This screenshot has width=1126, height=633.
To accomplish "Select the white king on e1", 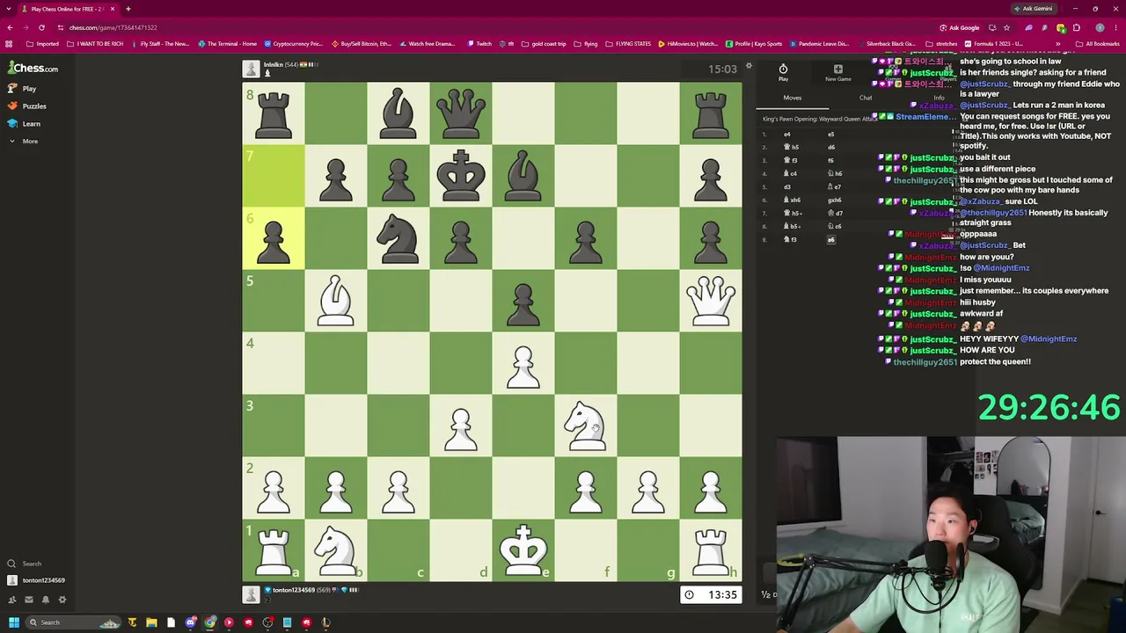I will click(523, 550).
